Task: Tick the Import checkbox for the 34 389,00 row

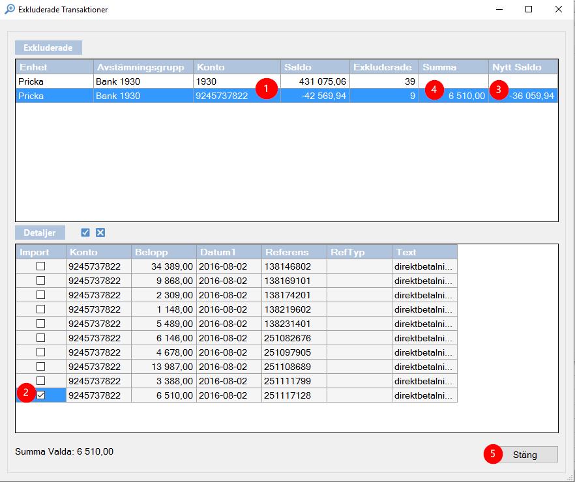Action: tap(40, 266)
